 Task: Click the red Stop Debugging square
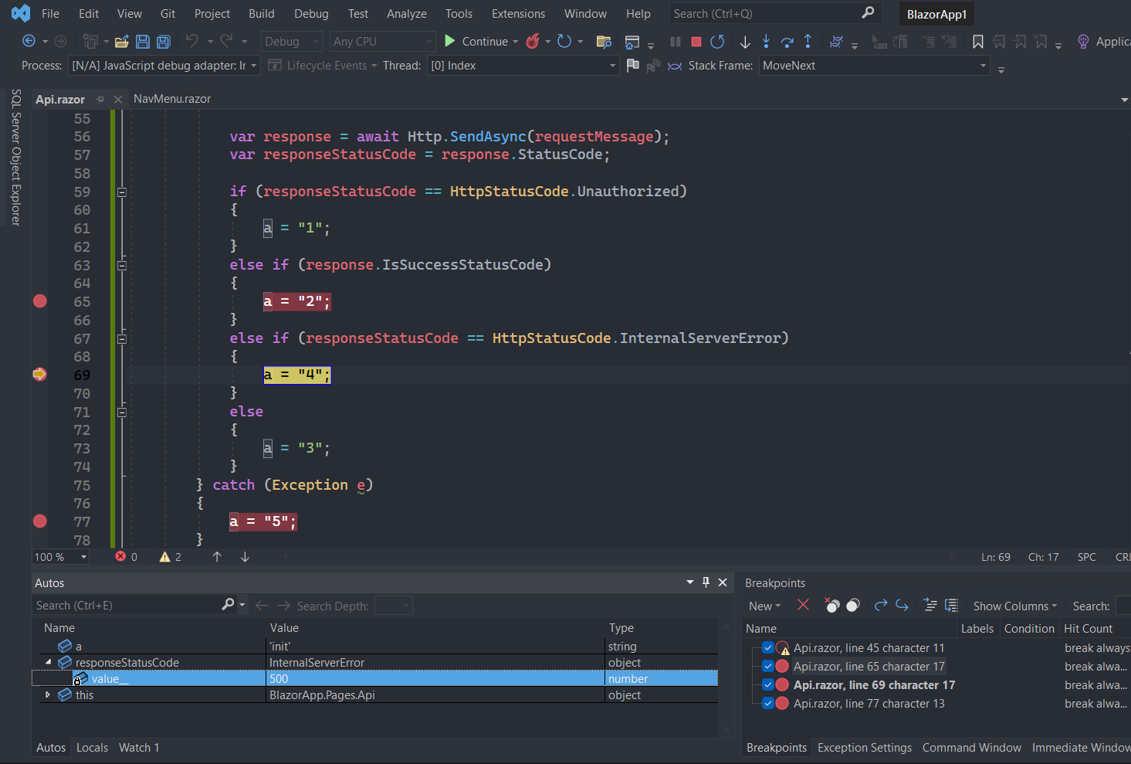point(696,42)
